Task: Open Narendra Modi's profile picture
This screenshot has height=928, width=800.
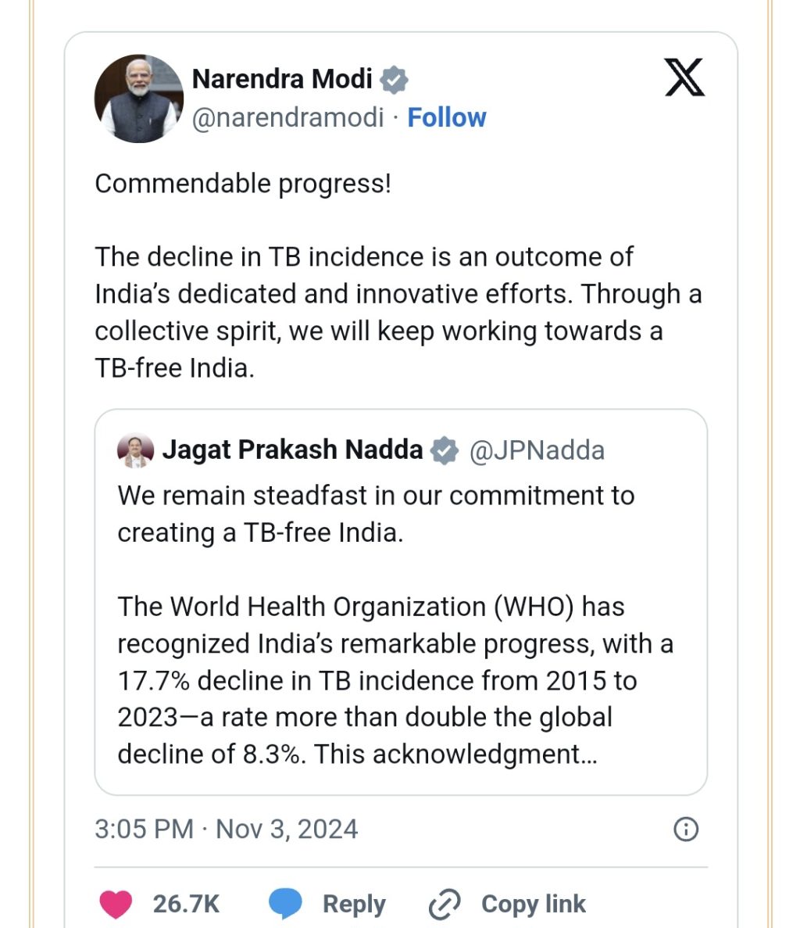Action: click(x=139, y=99)
